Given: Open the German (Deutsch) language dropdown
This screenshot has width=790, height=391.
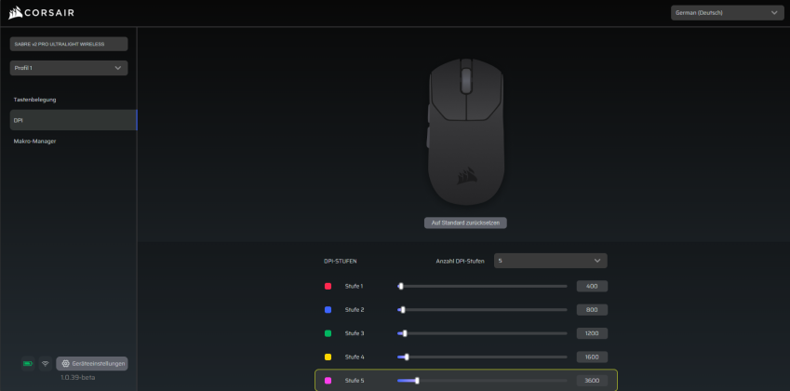Looking at the screenshot, I should [725, 12].
